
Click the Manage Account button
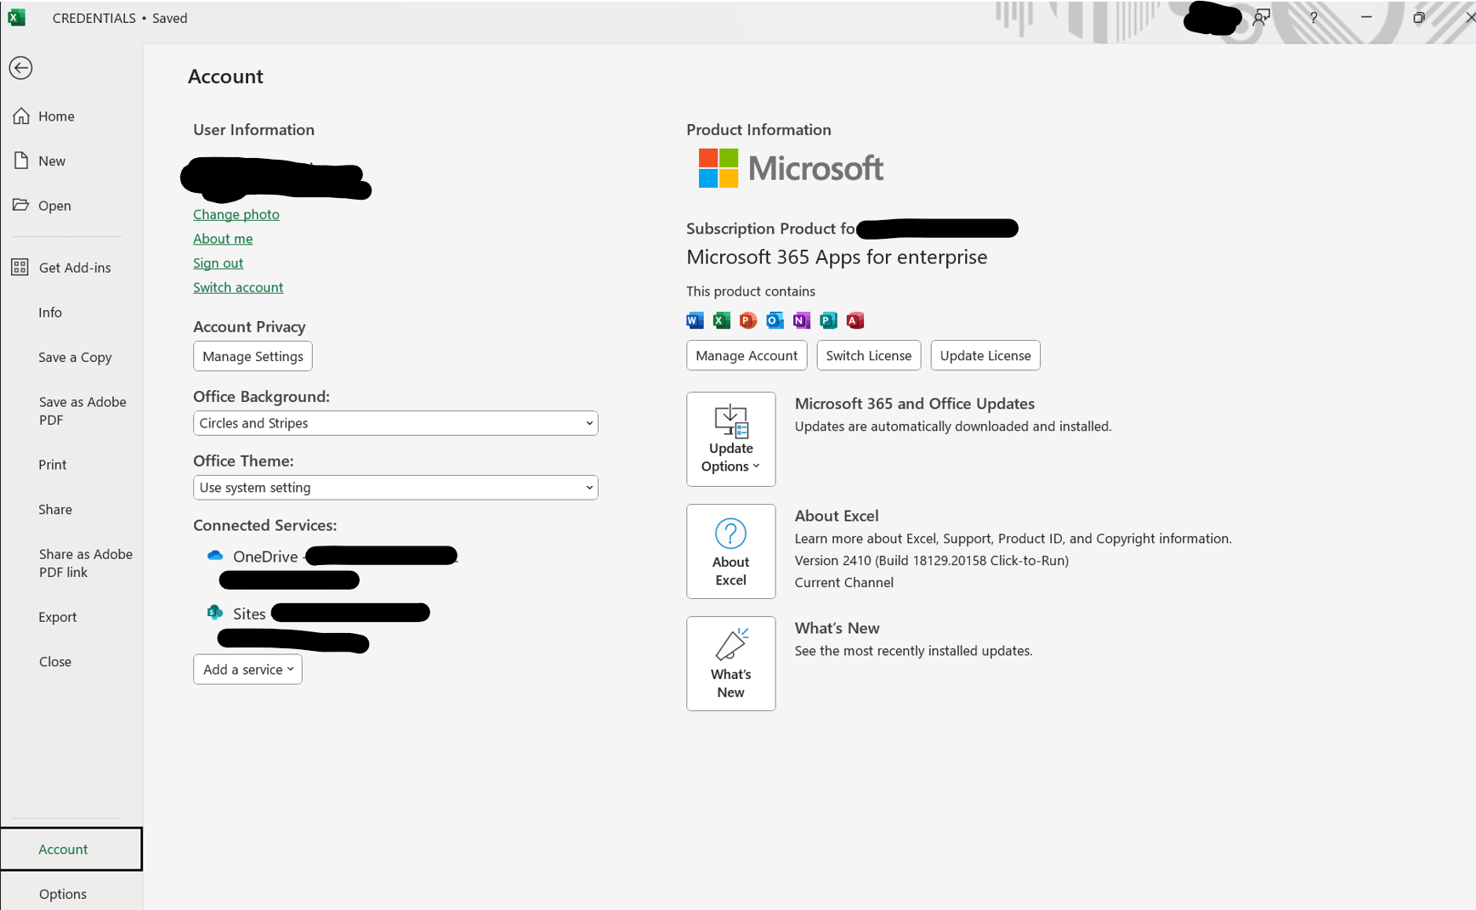[747, 355]
